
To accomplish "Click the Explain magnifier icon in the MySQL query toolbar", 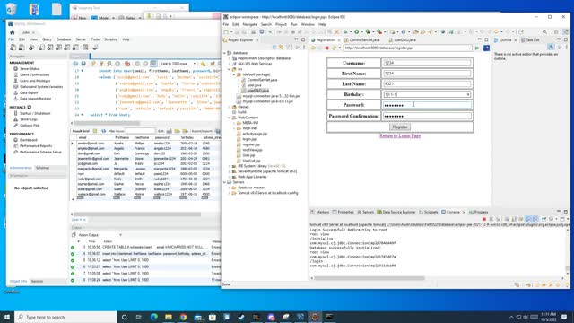I will (109, 64).
